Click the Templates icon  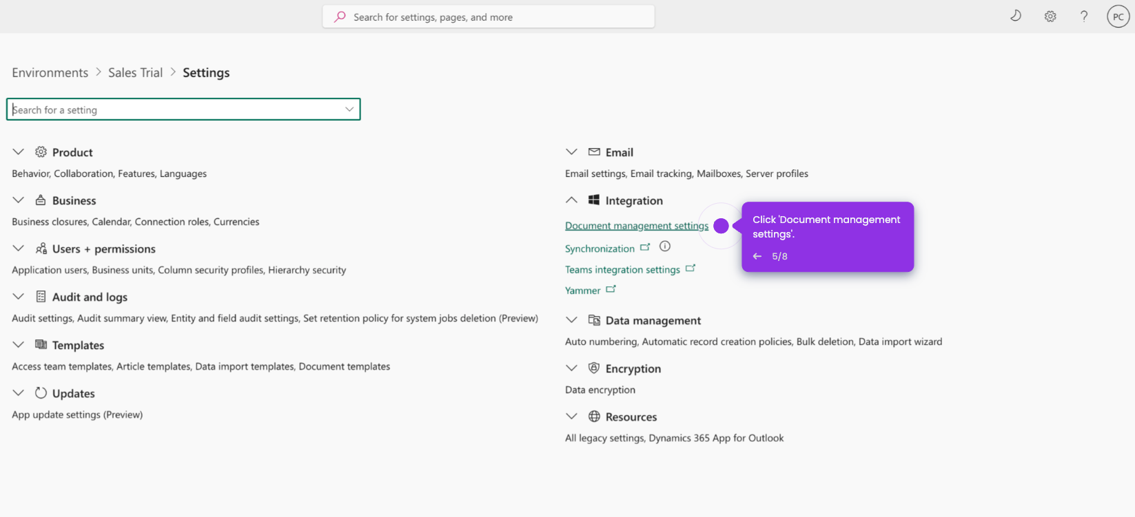tap(41, 344)
